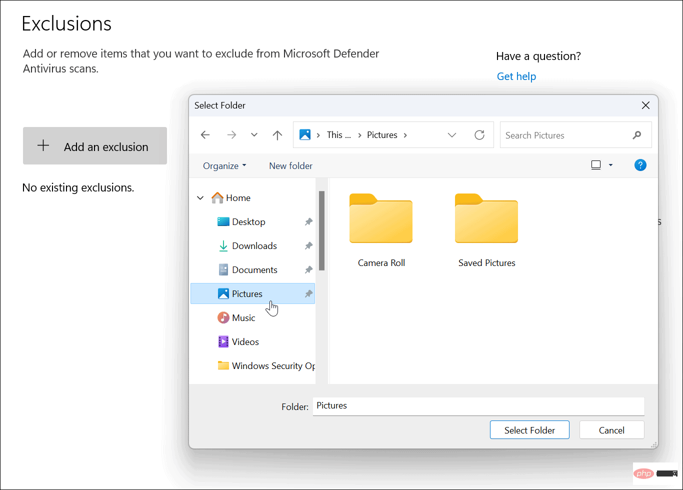Click the Select Folder button
This screenshot has width=683, height=490.
tap(529, 429)
